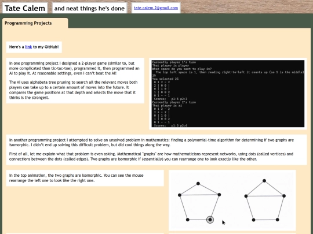Click the circled vertex in left graph
Viewport: 313px width, 234px height.
coord(210,220)
